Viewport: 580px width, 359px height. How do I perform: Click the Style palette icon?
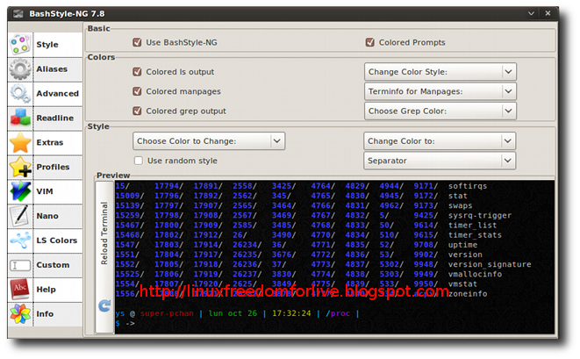point(20,45)
